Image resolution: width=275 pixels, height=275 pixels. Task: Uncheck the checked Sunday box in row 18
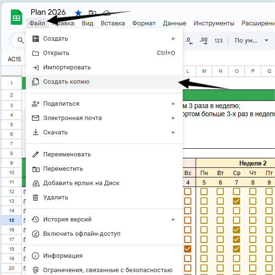pos(187,249)
